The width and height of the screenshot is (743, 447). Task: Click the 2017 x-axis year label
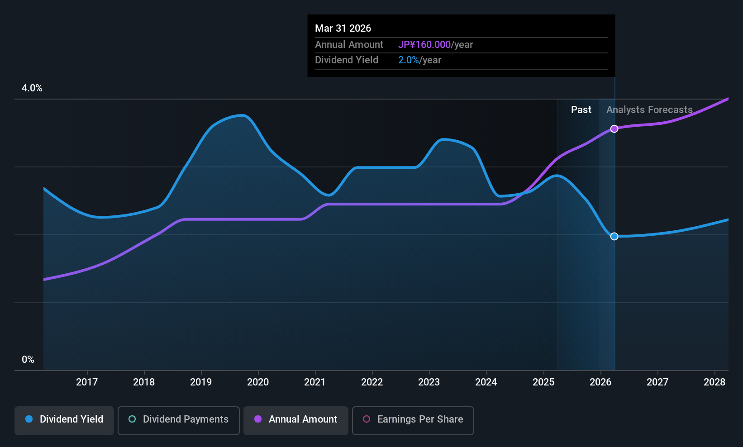(87, 382)
